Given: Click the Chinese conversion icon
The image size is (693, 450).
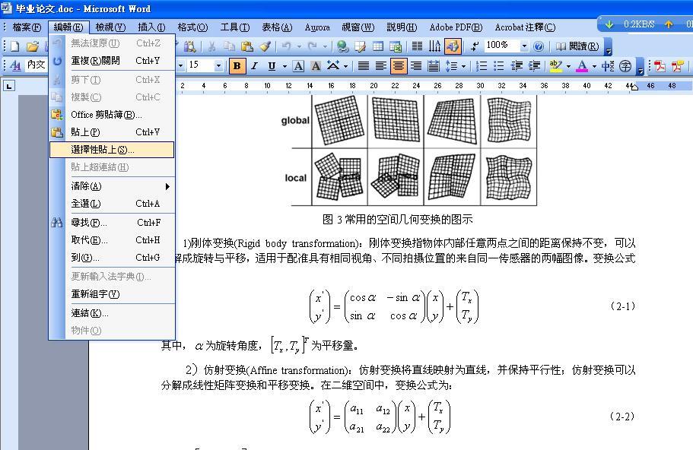Looking at the screenshot, I should 608,66.
